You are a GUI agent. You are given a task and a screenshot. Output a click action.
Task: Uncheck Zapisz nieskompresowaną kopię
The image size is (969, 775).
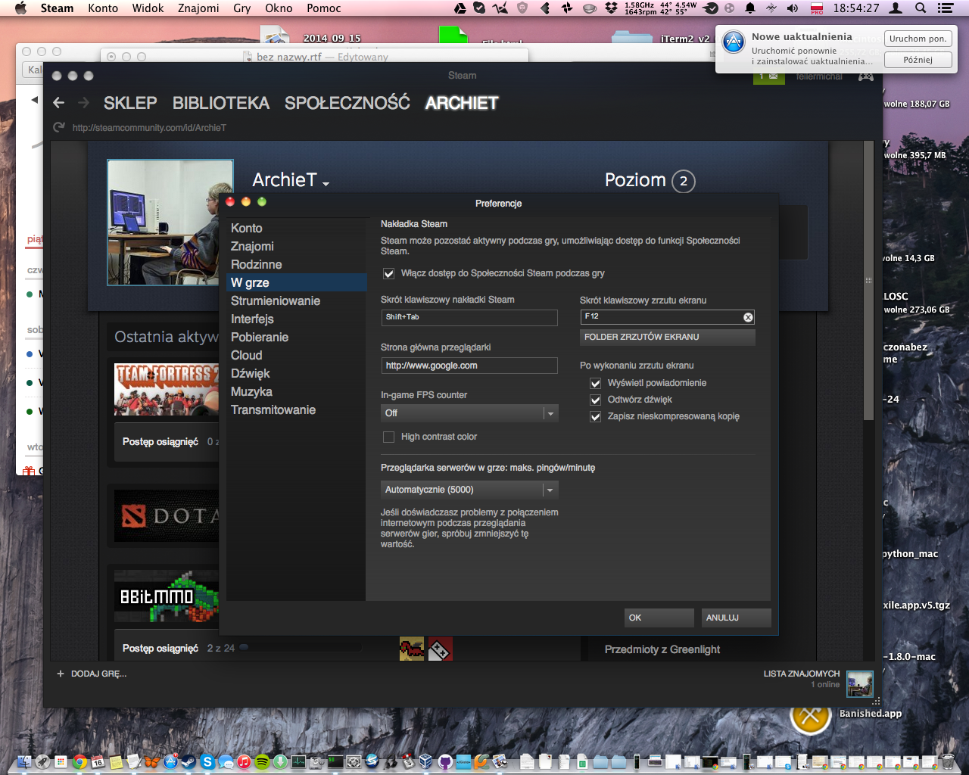(x=596, y=416)
